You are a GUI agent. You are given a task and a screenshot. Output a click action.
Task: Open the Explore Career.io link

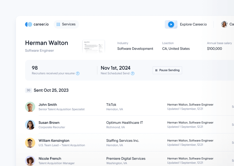point(193,24)
